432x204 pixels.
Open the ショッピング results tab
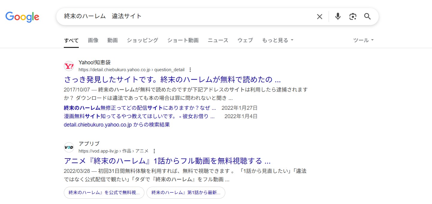[142, 40]
